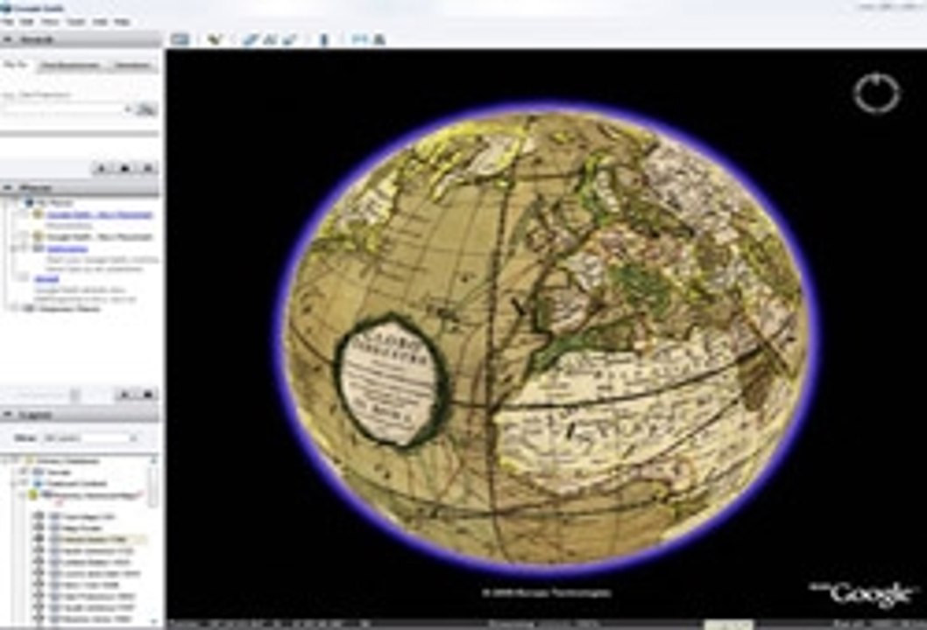This screenshot has width=927, height=630.
Task: Clear search results with the X button
Action: tap(148, 168)
